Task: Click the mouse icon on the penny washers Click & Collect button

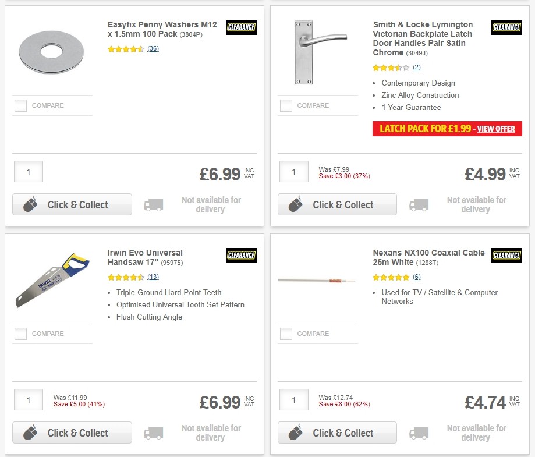Action: (x=32, y=204)
